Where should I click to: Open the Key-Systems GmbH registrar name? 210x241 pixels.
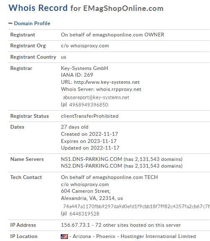click(84, 68)
